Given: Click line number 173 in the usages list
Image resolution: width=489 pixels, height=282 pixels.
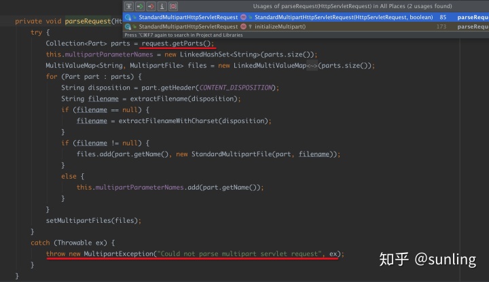Looking at the screenshot, I should pyautogui.click(x=441, y=27).
